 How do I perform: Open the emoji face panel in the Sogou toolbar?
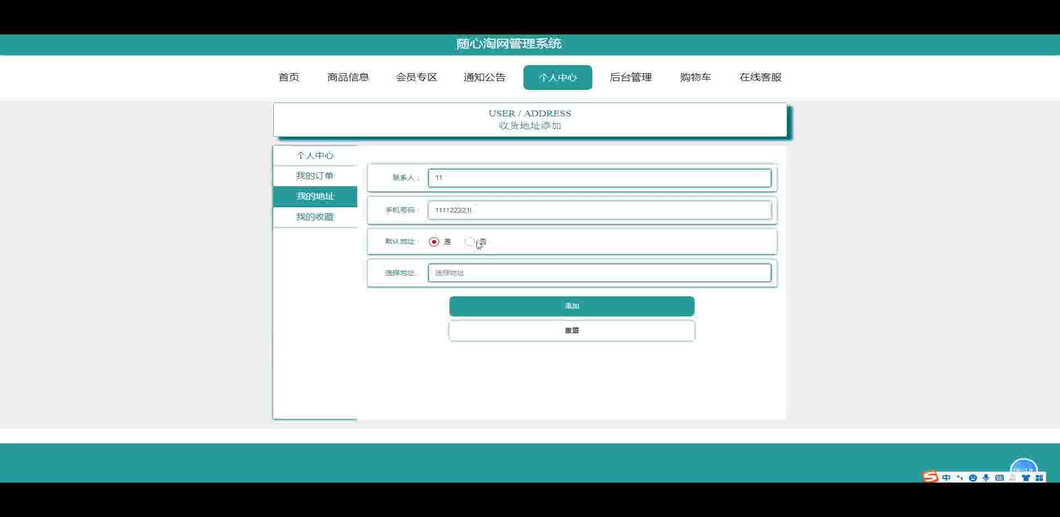click(973, 478)
